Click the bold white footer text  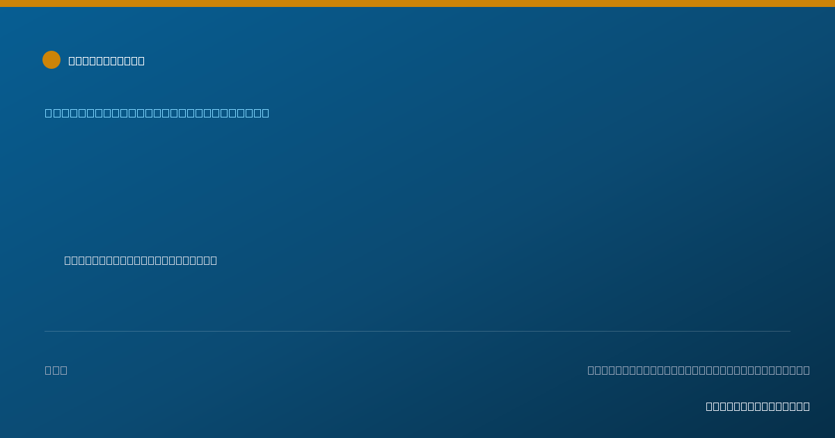(758, 406)
